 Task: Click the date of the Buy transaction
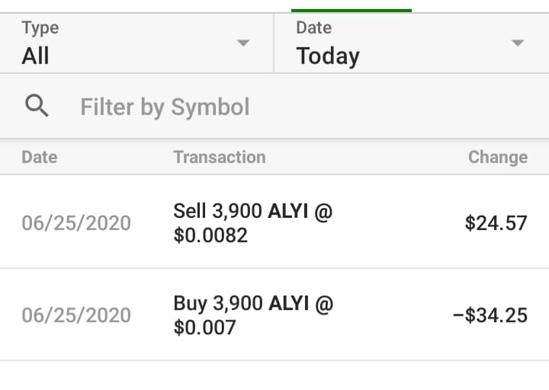click(x=76, y=315)
